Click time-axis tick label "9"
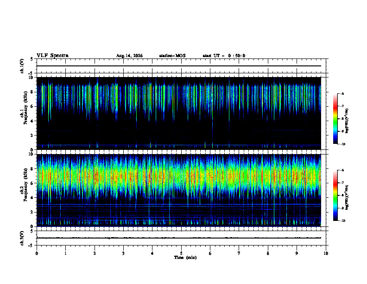The image size is (367, 284). click(297, 253)
